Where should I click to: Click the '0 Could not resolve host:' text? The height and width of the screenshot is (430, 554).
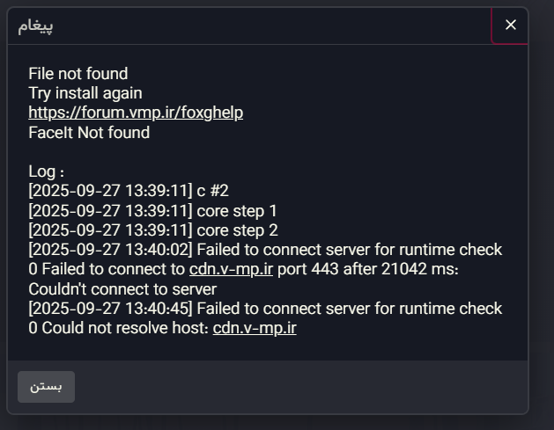point(118,328)
